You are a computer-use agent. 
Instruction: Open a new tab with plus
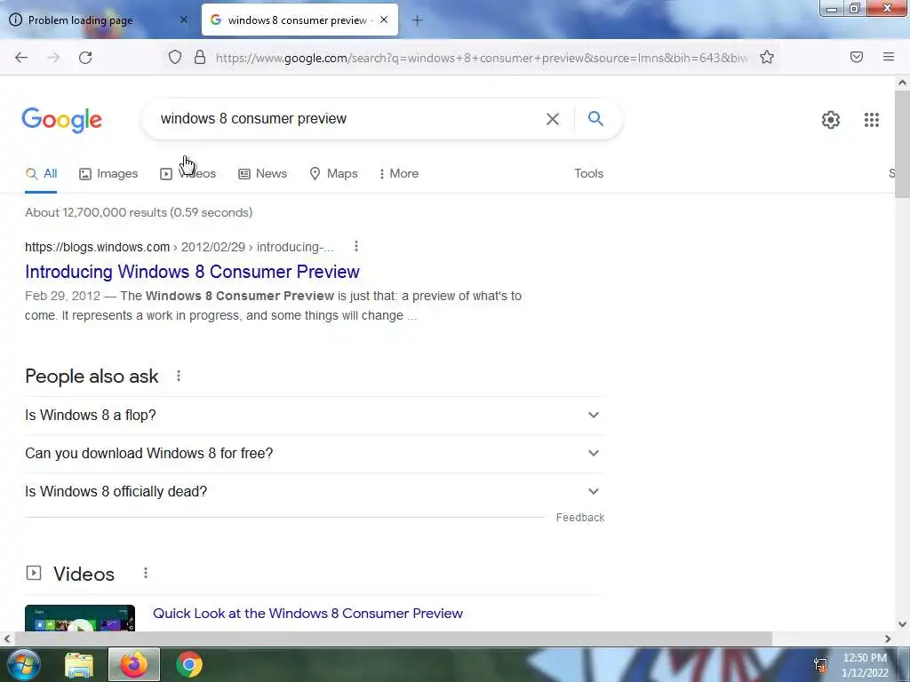point(417,20)
